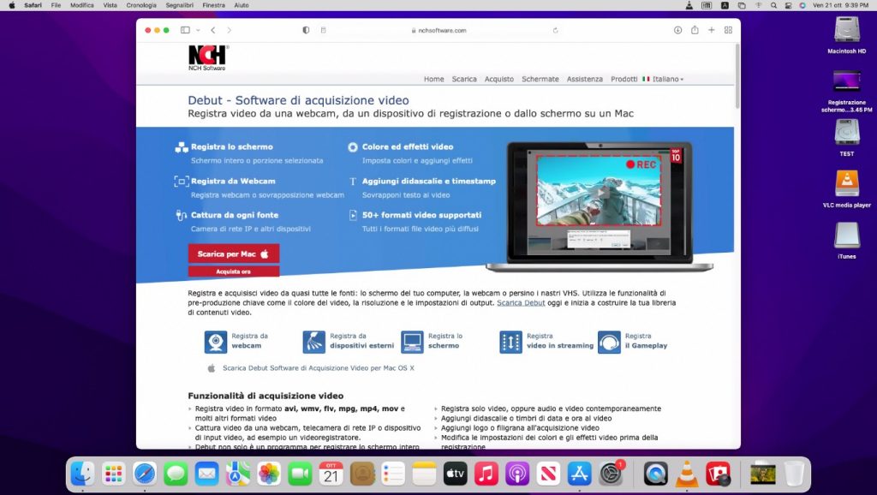Show the tab overview grid
The width and height of the screenshot is (877, 495).
coord(728,30)
